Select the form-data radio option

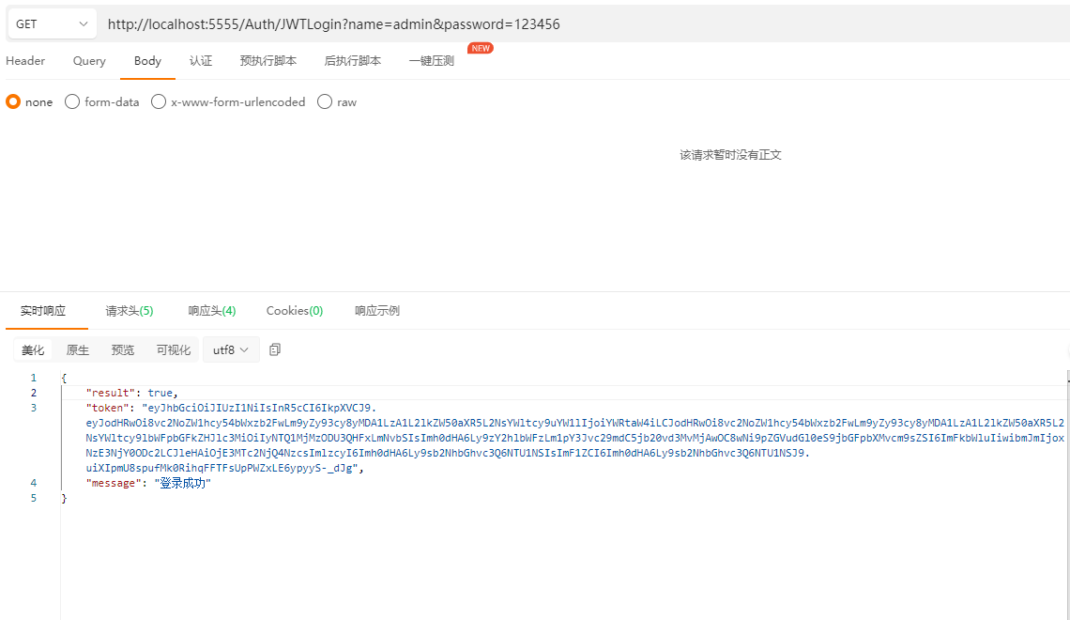tap(72, 101)
